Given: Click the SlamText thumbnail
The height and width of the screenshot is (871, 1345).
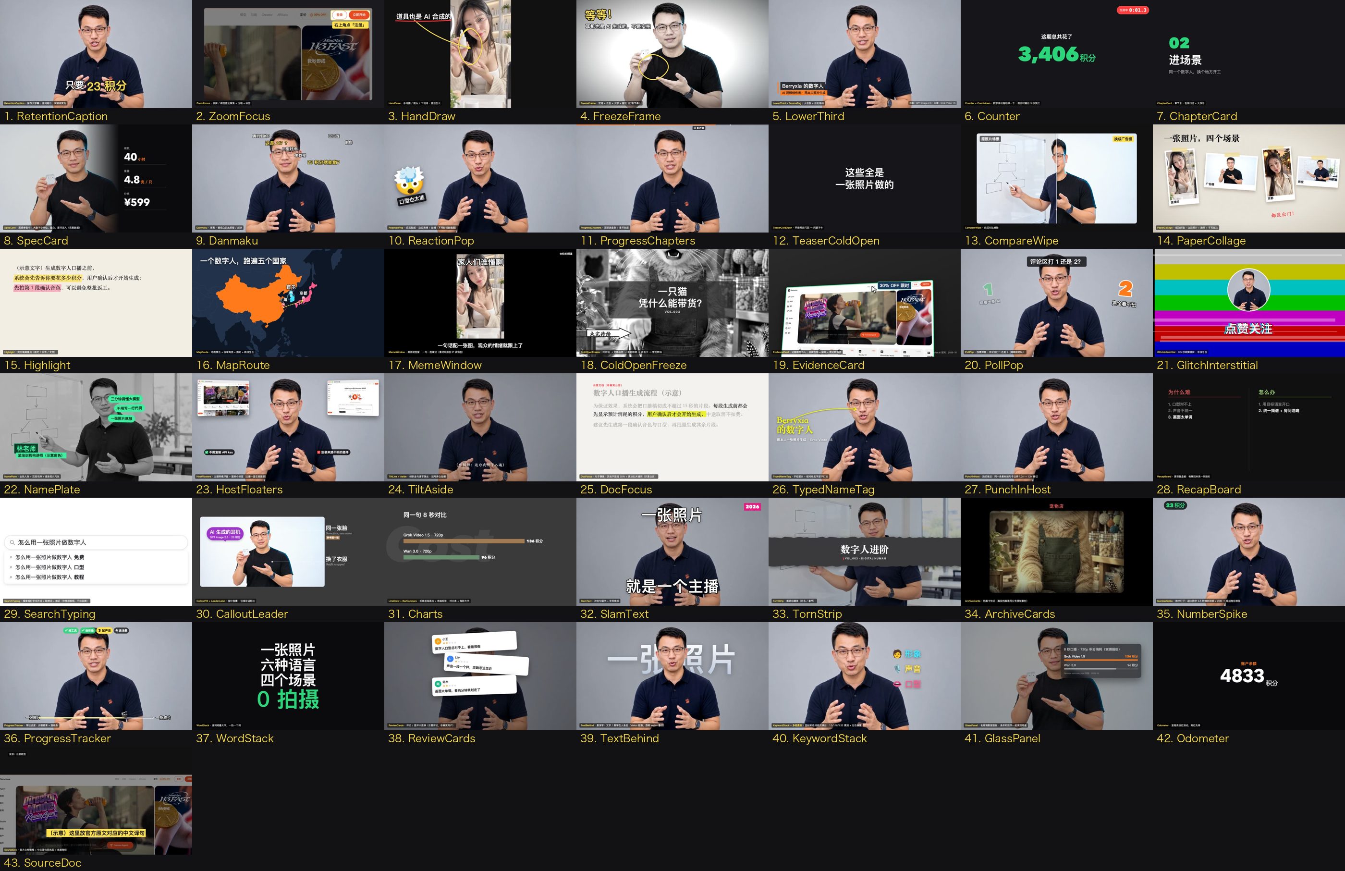Looking at the screenshot, I should coord(672,552).
